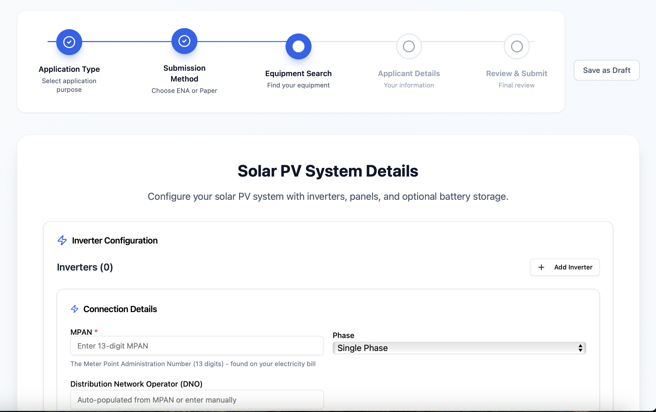This screenshot has height=412, width=656.
Task: Click the Review & Submit step circle
Action: [516, 46]
